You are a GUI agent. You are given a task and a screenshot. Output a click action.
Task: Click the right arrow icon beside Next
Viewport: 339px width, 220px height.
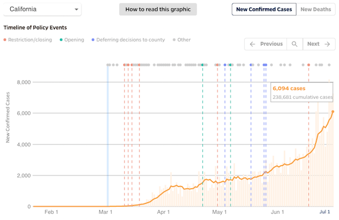pyautogui.click(x=327, y=44)
